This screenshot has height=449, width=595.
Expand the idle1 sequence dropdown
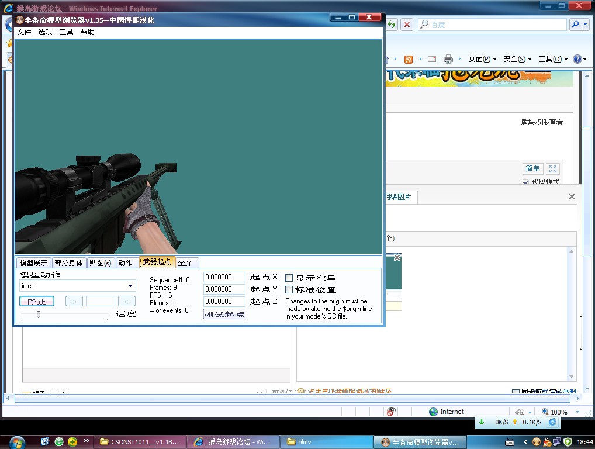coord(130,286)
